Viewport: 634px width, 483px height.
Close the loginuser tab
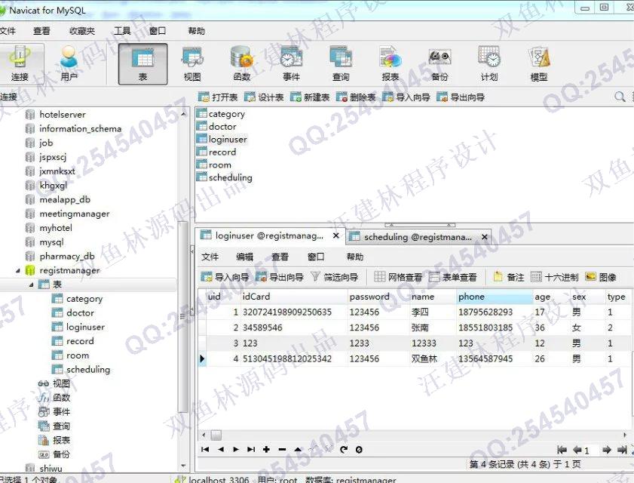coord(335,235)
